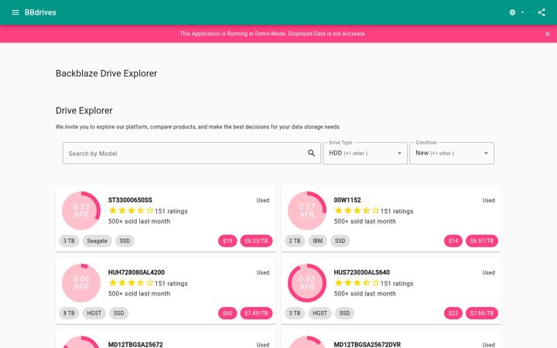
Task: Click the 2 TB capacity chip
Action: tap(295, 241)
